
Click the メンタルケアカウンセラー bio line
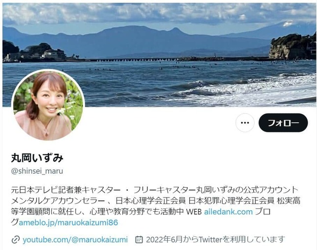[156, 201]
